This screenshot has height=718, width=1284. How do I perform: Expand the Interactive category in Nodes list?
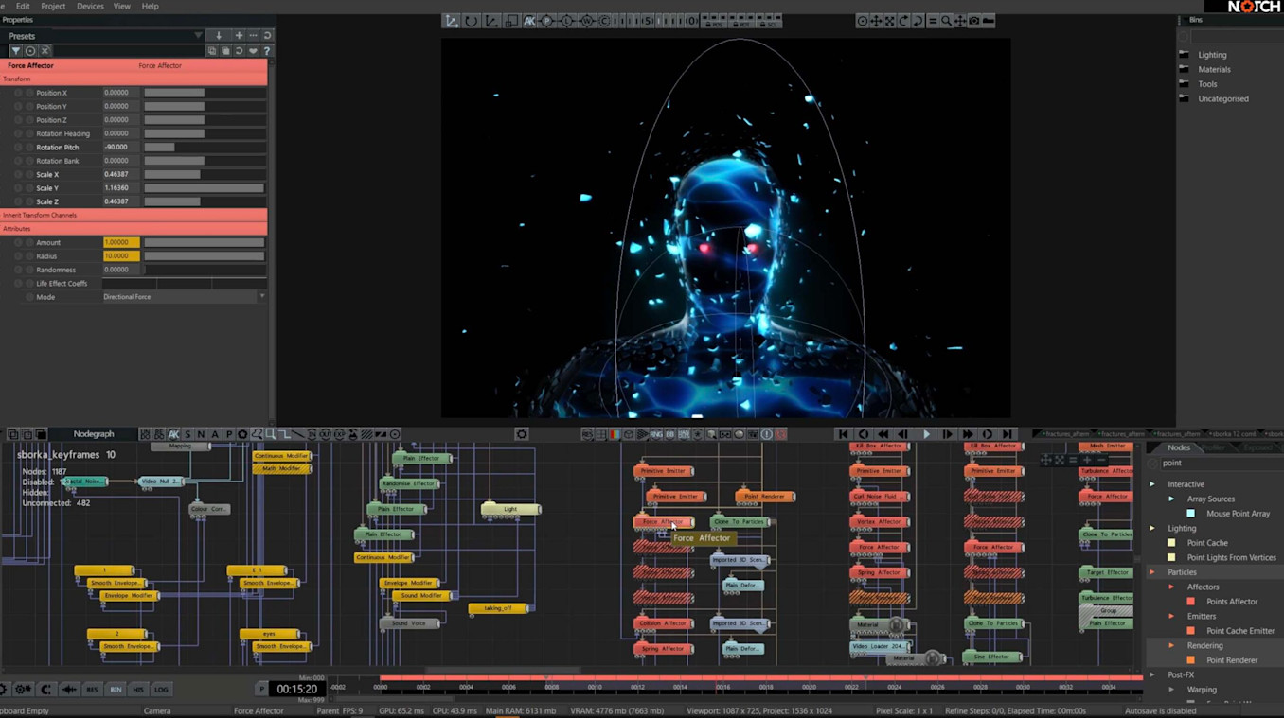(x=1152, y=484)
